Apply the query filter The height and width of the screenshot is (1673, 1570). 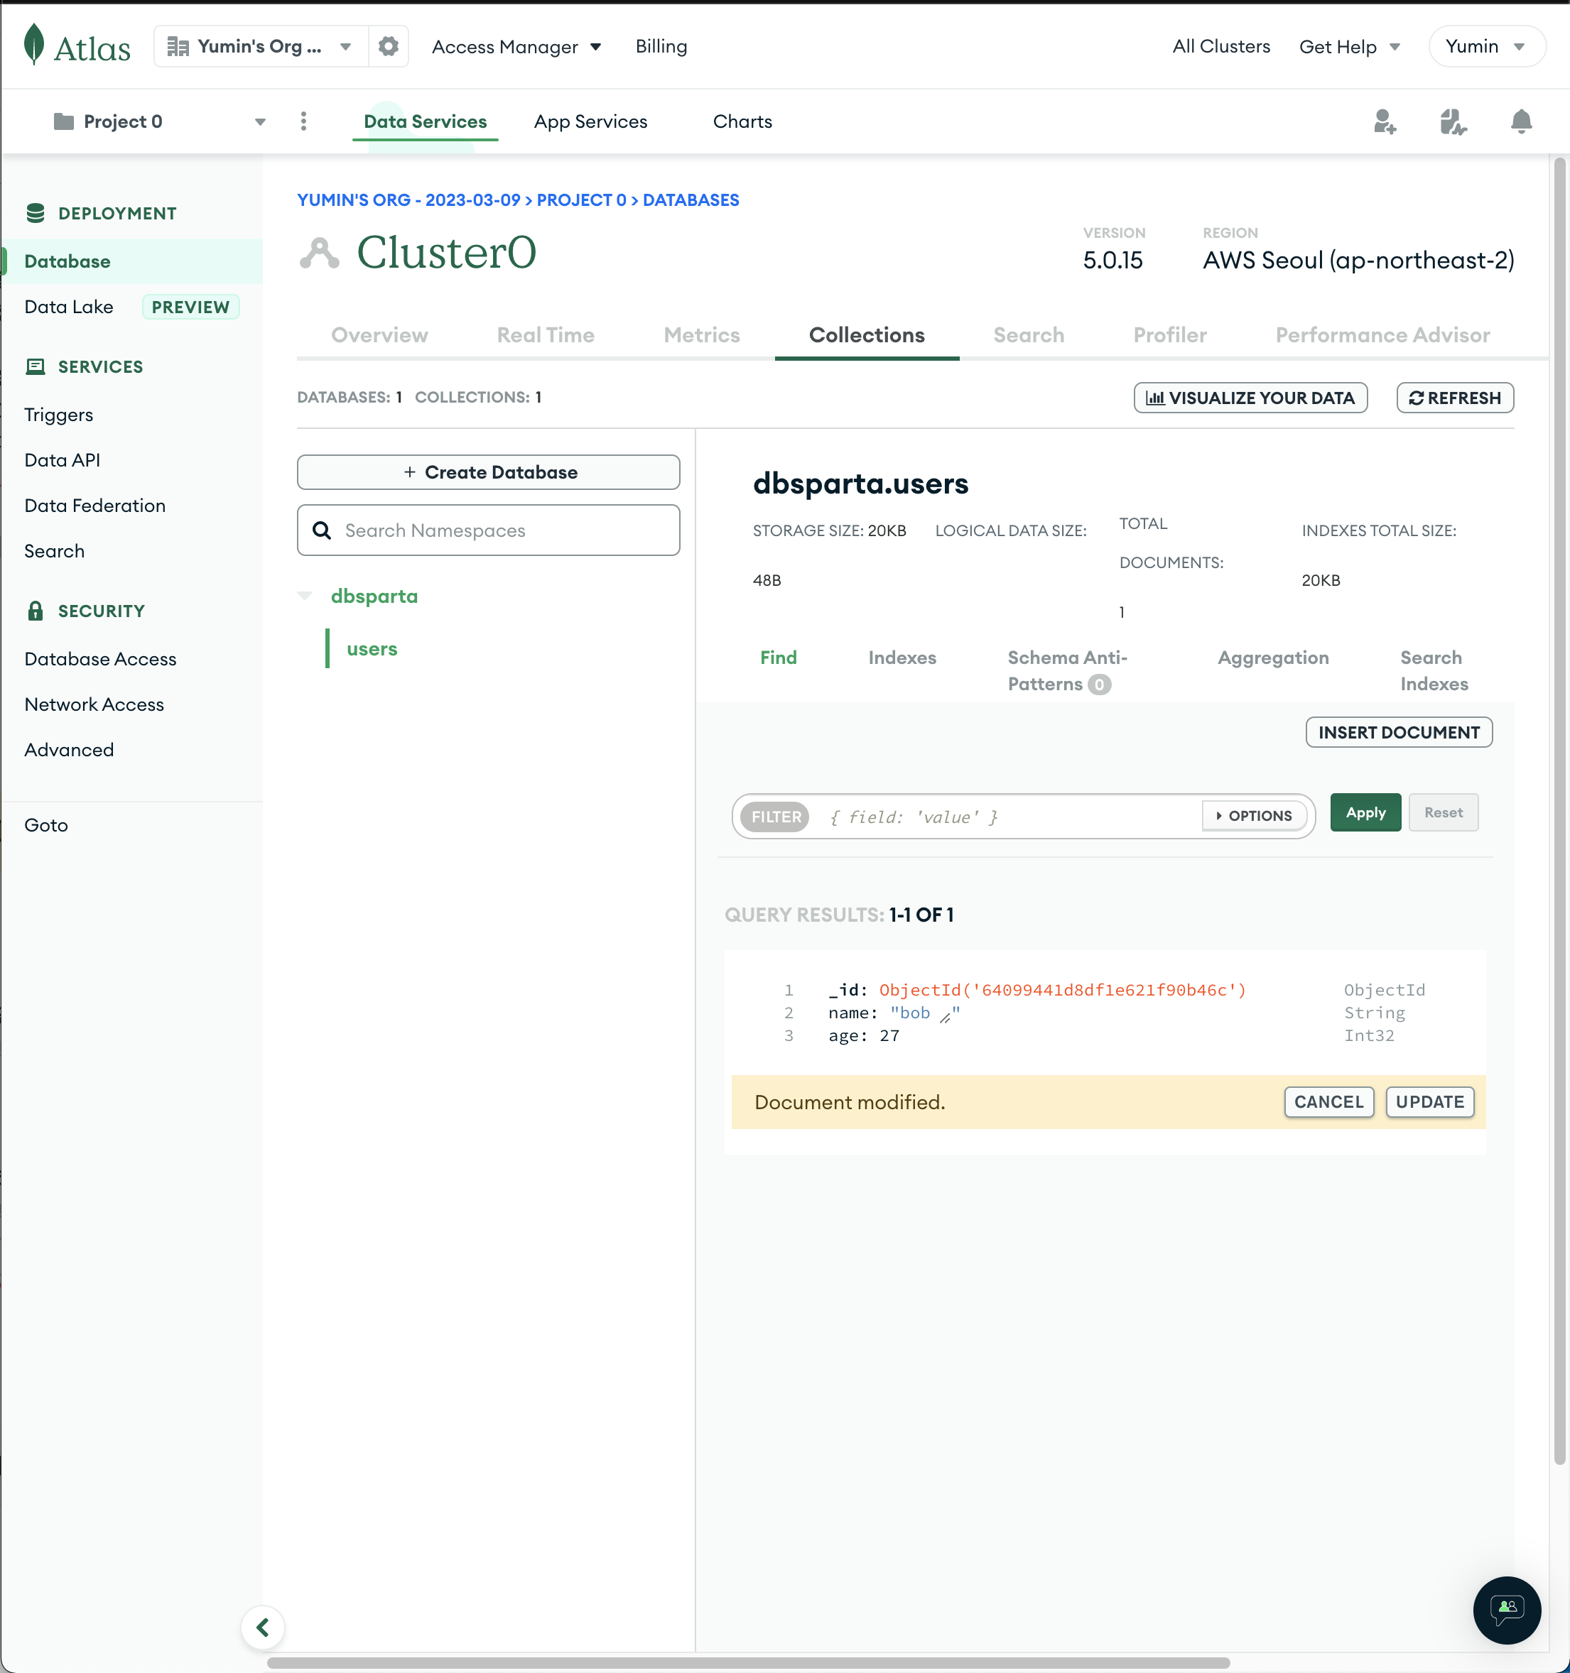(1365, 812)
